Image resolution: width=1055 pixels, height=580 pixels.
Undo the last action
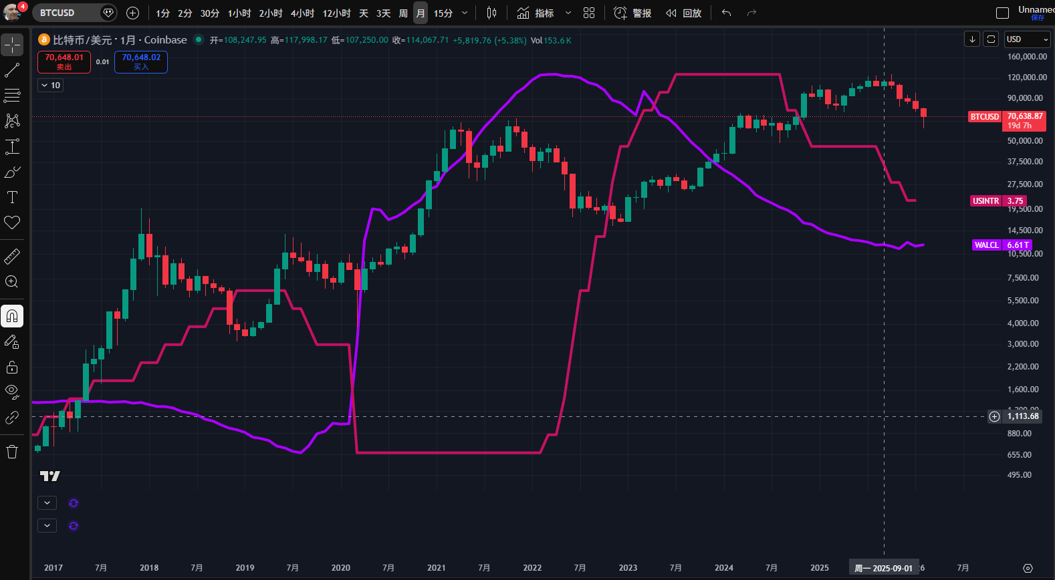click(727, 13)
